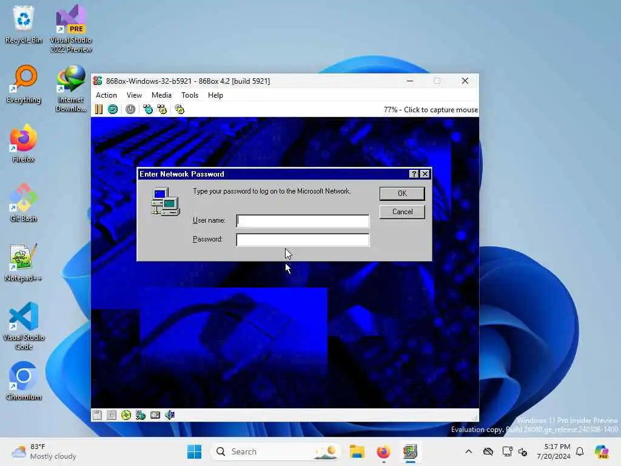Open the notification bell in taskbar

[580, 451]
